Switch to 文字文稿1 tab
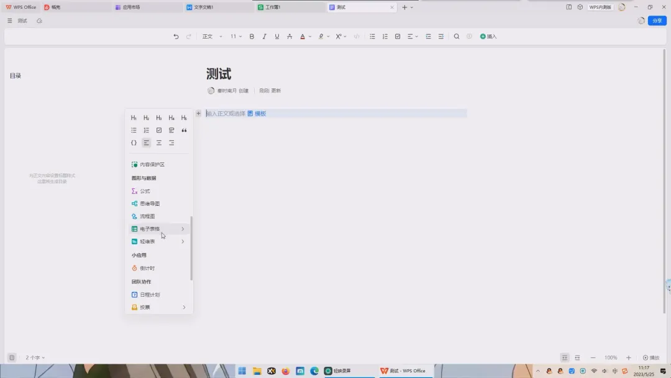Image resolution: width=671 pixels, height=378 pixels. 218,7
